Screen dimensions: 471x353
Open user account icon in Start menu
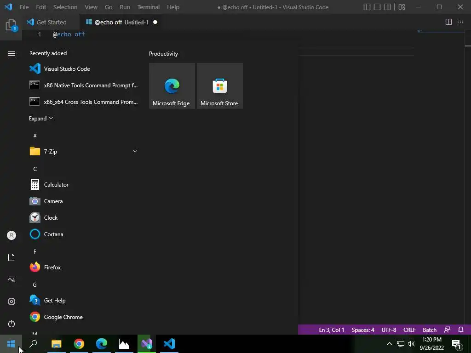coord(11,235)
